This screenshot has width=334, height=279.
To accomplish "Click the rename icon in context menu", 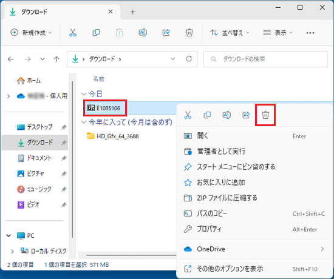I will (227, 115).
